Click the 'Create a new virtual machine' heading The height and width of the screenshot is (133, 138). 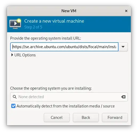(x=54, y=21)
